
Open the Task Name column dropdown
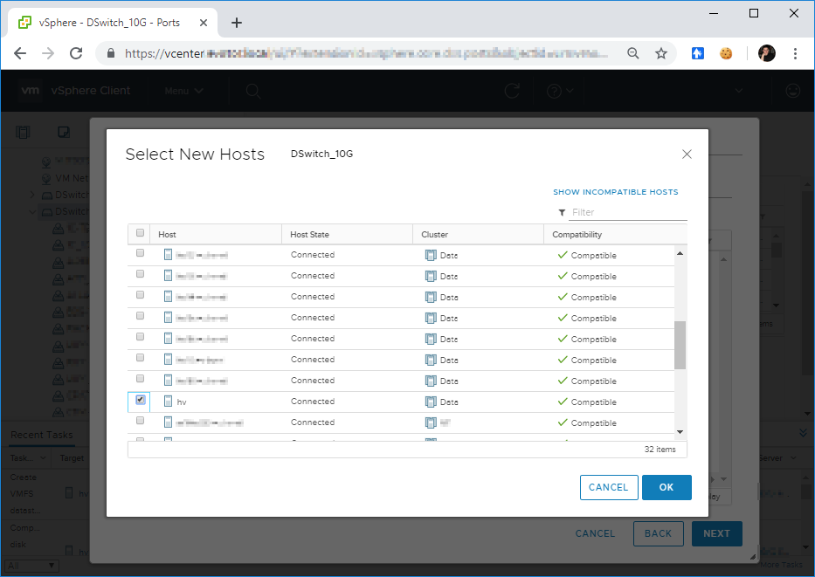(x=43, y=458)
